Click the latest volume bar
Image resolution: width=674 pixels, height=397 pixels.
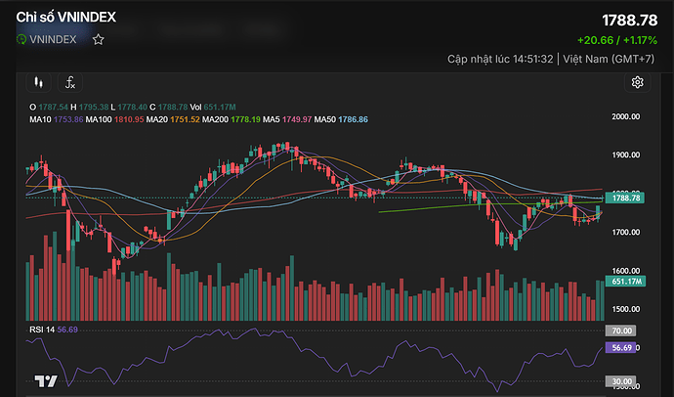602,300
